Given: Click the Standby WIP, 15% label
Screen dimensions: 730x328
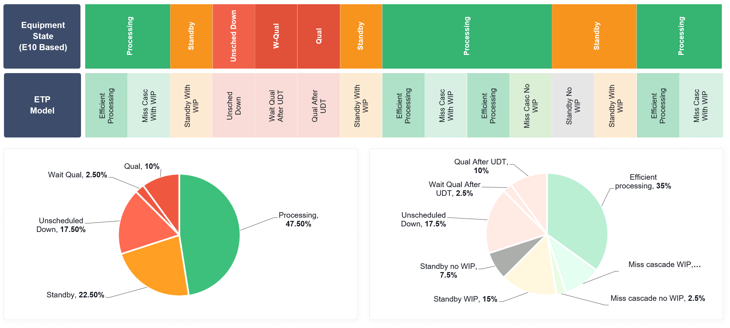Looking at the screenshot, I should 465,299.
